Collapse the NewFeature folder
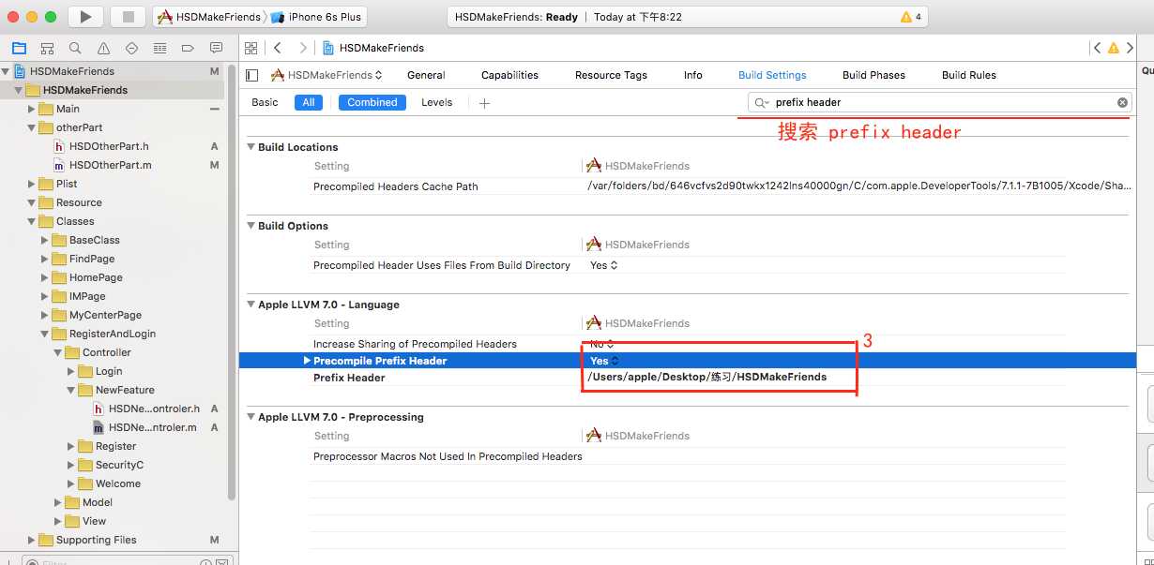Image resolution: width=1154 pixels, height=565 pixels. [72, 390]
